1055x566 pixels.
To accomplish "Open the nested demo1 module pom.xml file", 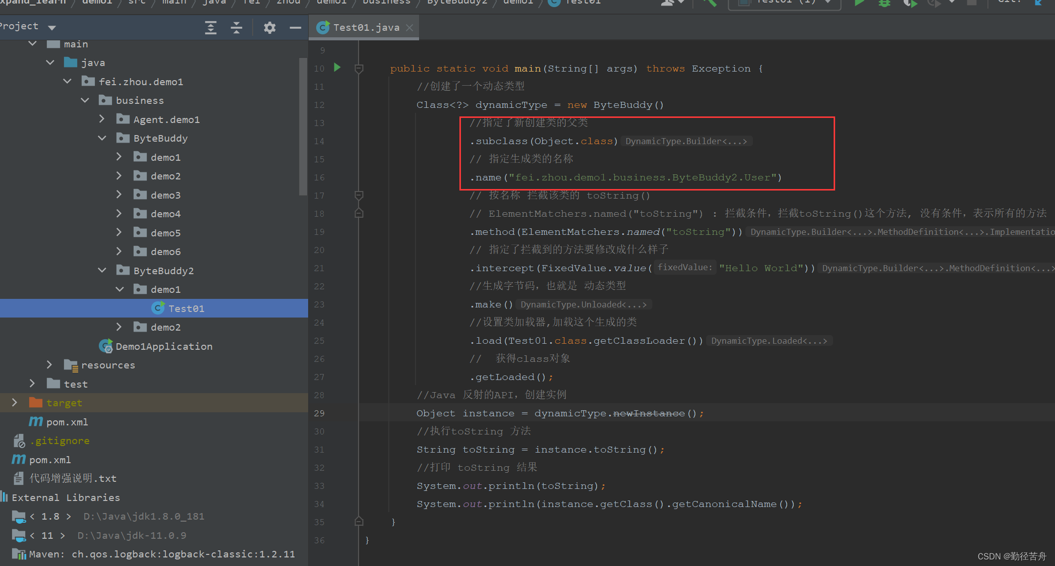I will point(67,422).
